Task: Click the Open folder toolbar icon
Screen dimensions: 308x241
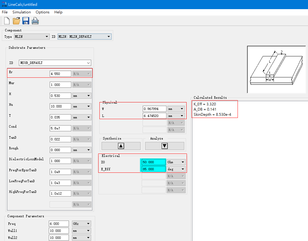Action: [16, 21]
